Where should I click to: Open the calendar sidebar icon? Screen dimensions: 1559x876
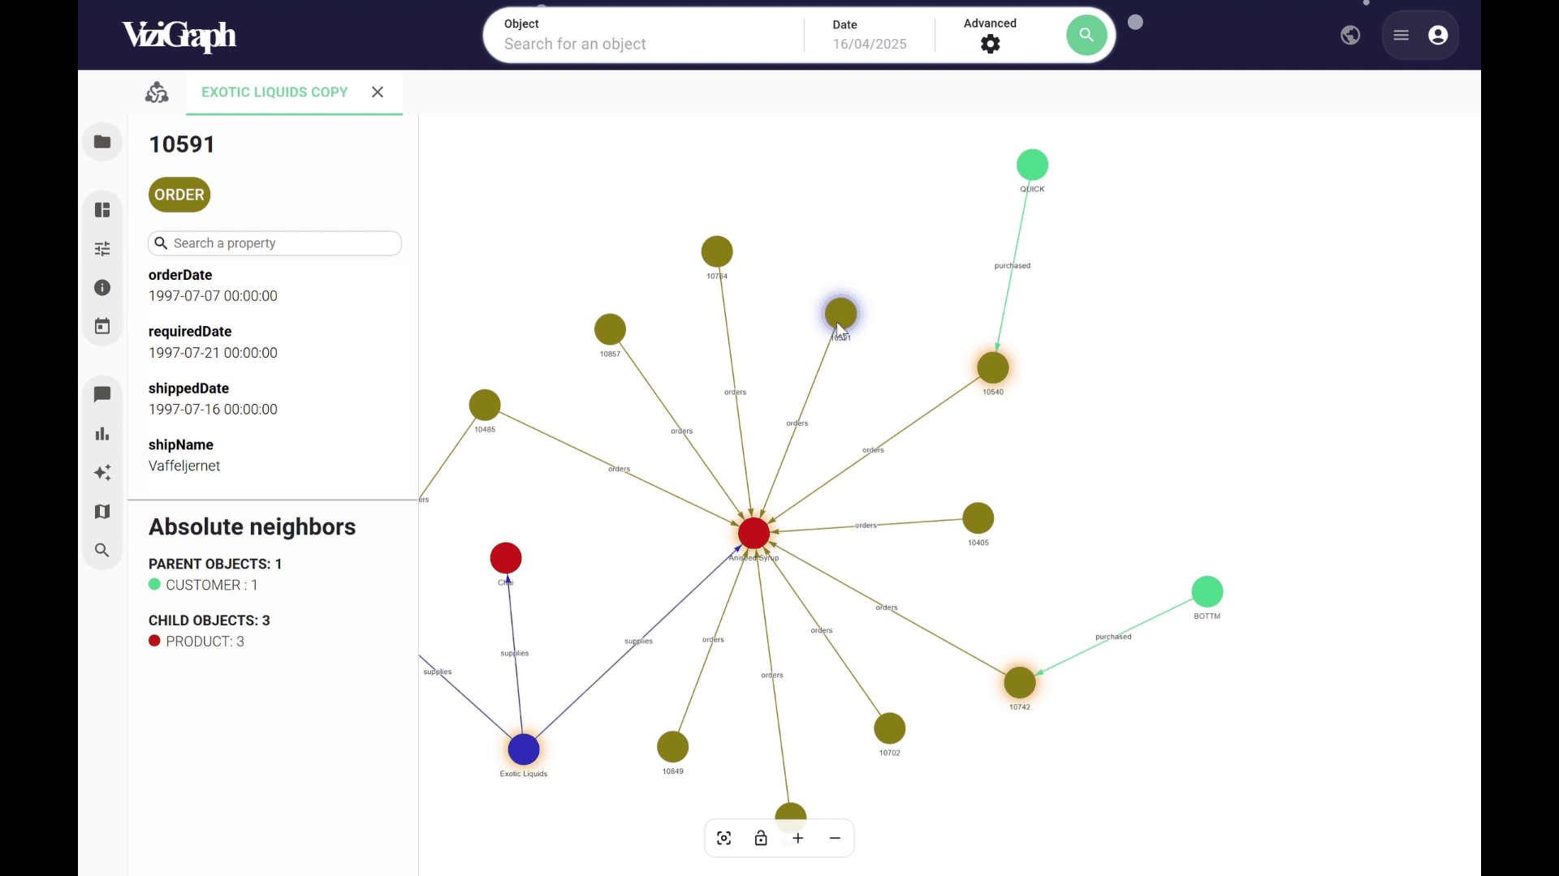[x=102, y=327]
